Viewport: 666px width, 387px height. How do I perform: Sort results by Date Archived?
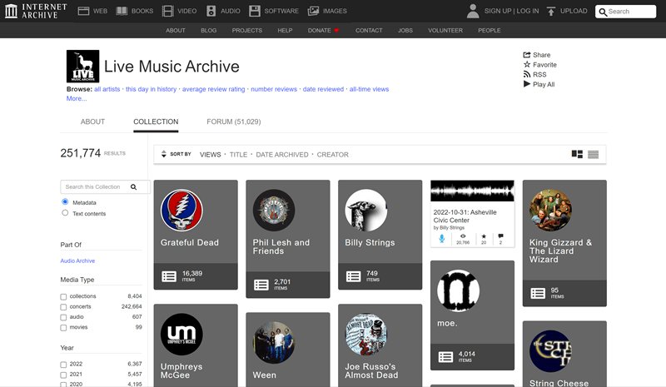coord(282,155)
